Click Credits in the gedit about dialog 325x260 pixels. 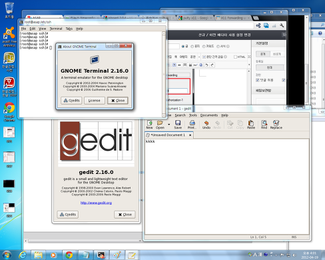68,215
